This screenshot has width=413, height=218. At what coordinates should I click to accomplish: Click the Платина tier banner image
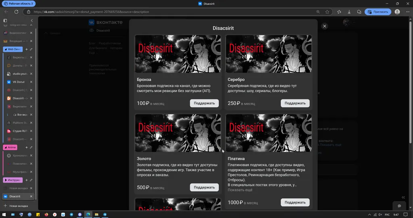coord(269,133)
